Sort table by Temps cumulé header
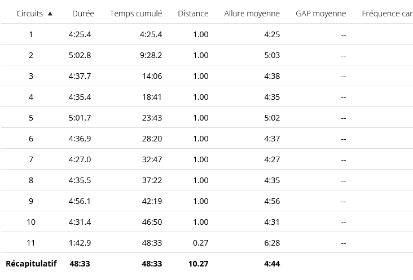The width and height of the screenshot is (413, 280). (136, 14)
